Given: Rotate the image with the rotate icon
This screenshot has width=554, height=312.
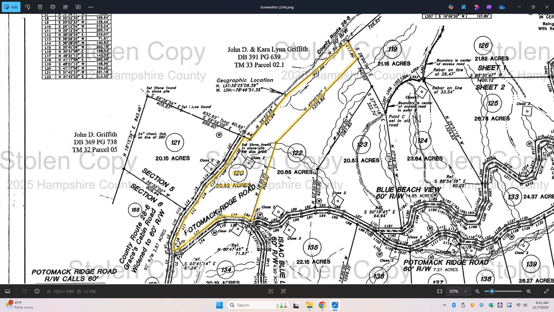Looking at the screenshot, I should click(27, 7).
